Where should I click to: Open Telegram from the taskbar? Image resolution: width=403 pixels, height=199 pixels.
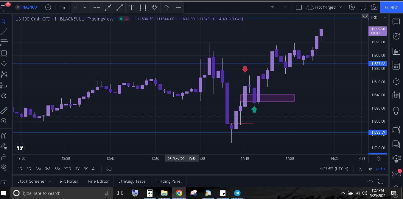tap(237, 193)
